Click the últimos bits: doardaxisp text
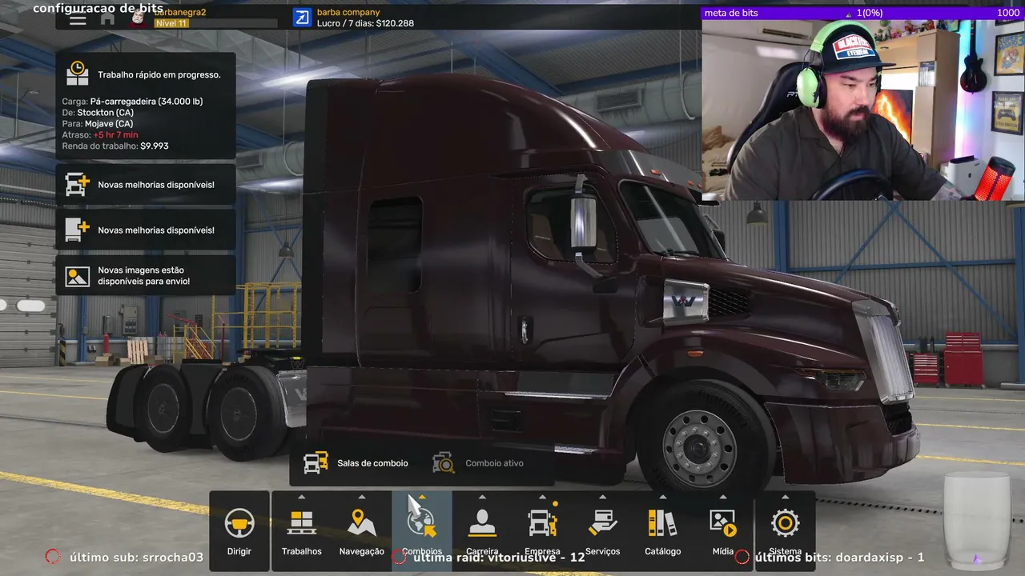The image size is (1025, 576). 839,557
